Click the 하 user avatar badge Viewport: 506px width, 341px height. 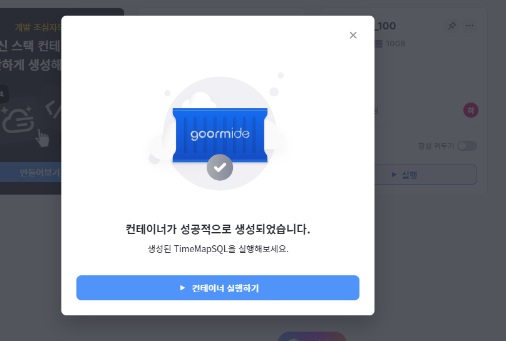click(471, 110)
